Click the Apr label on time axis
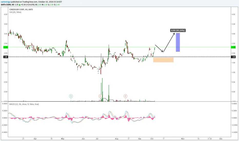 point(35,139)
